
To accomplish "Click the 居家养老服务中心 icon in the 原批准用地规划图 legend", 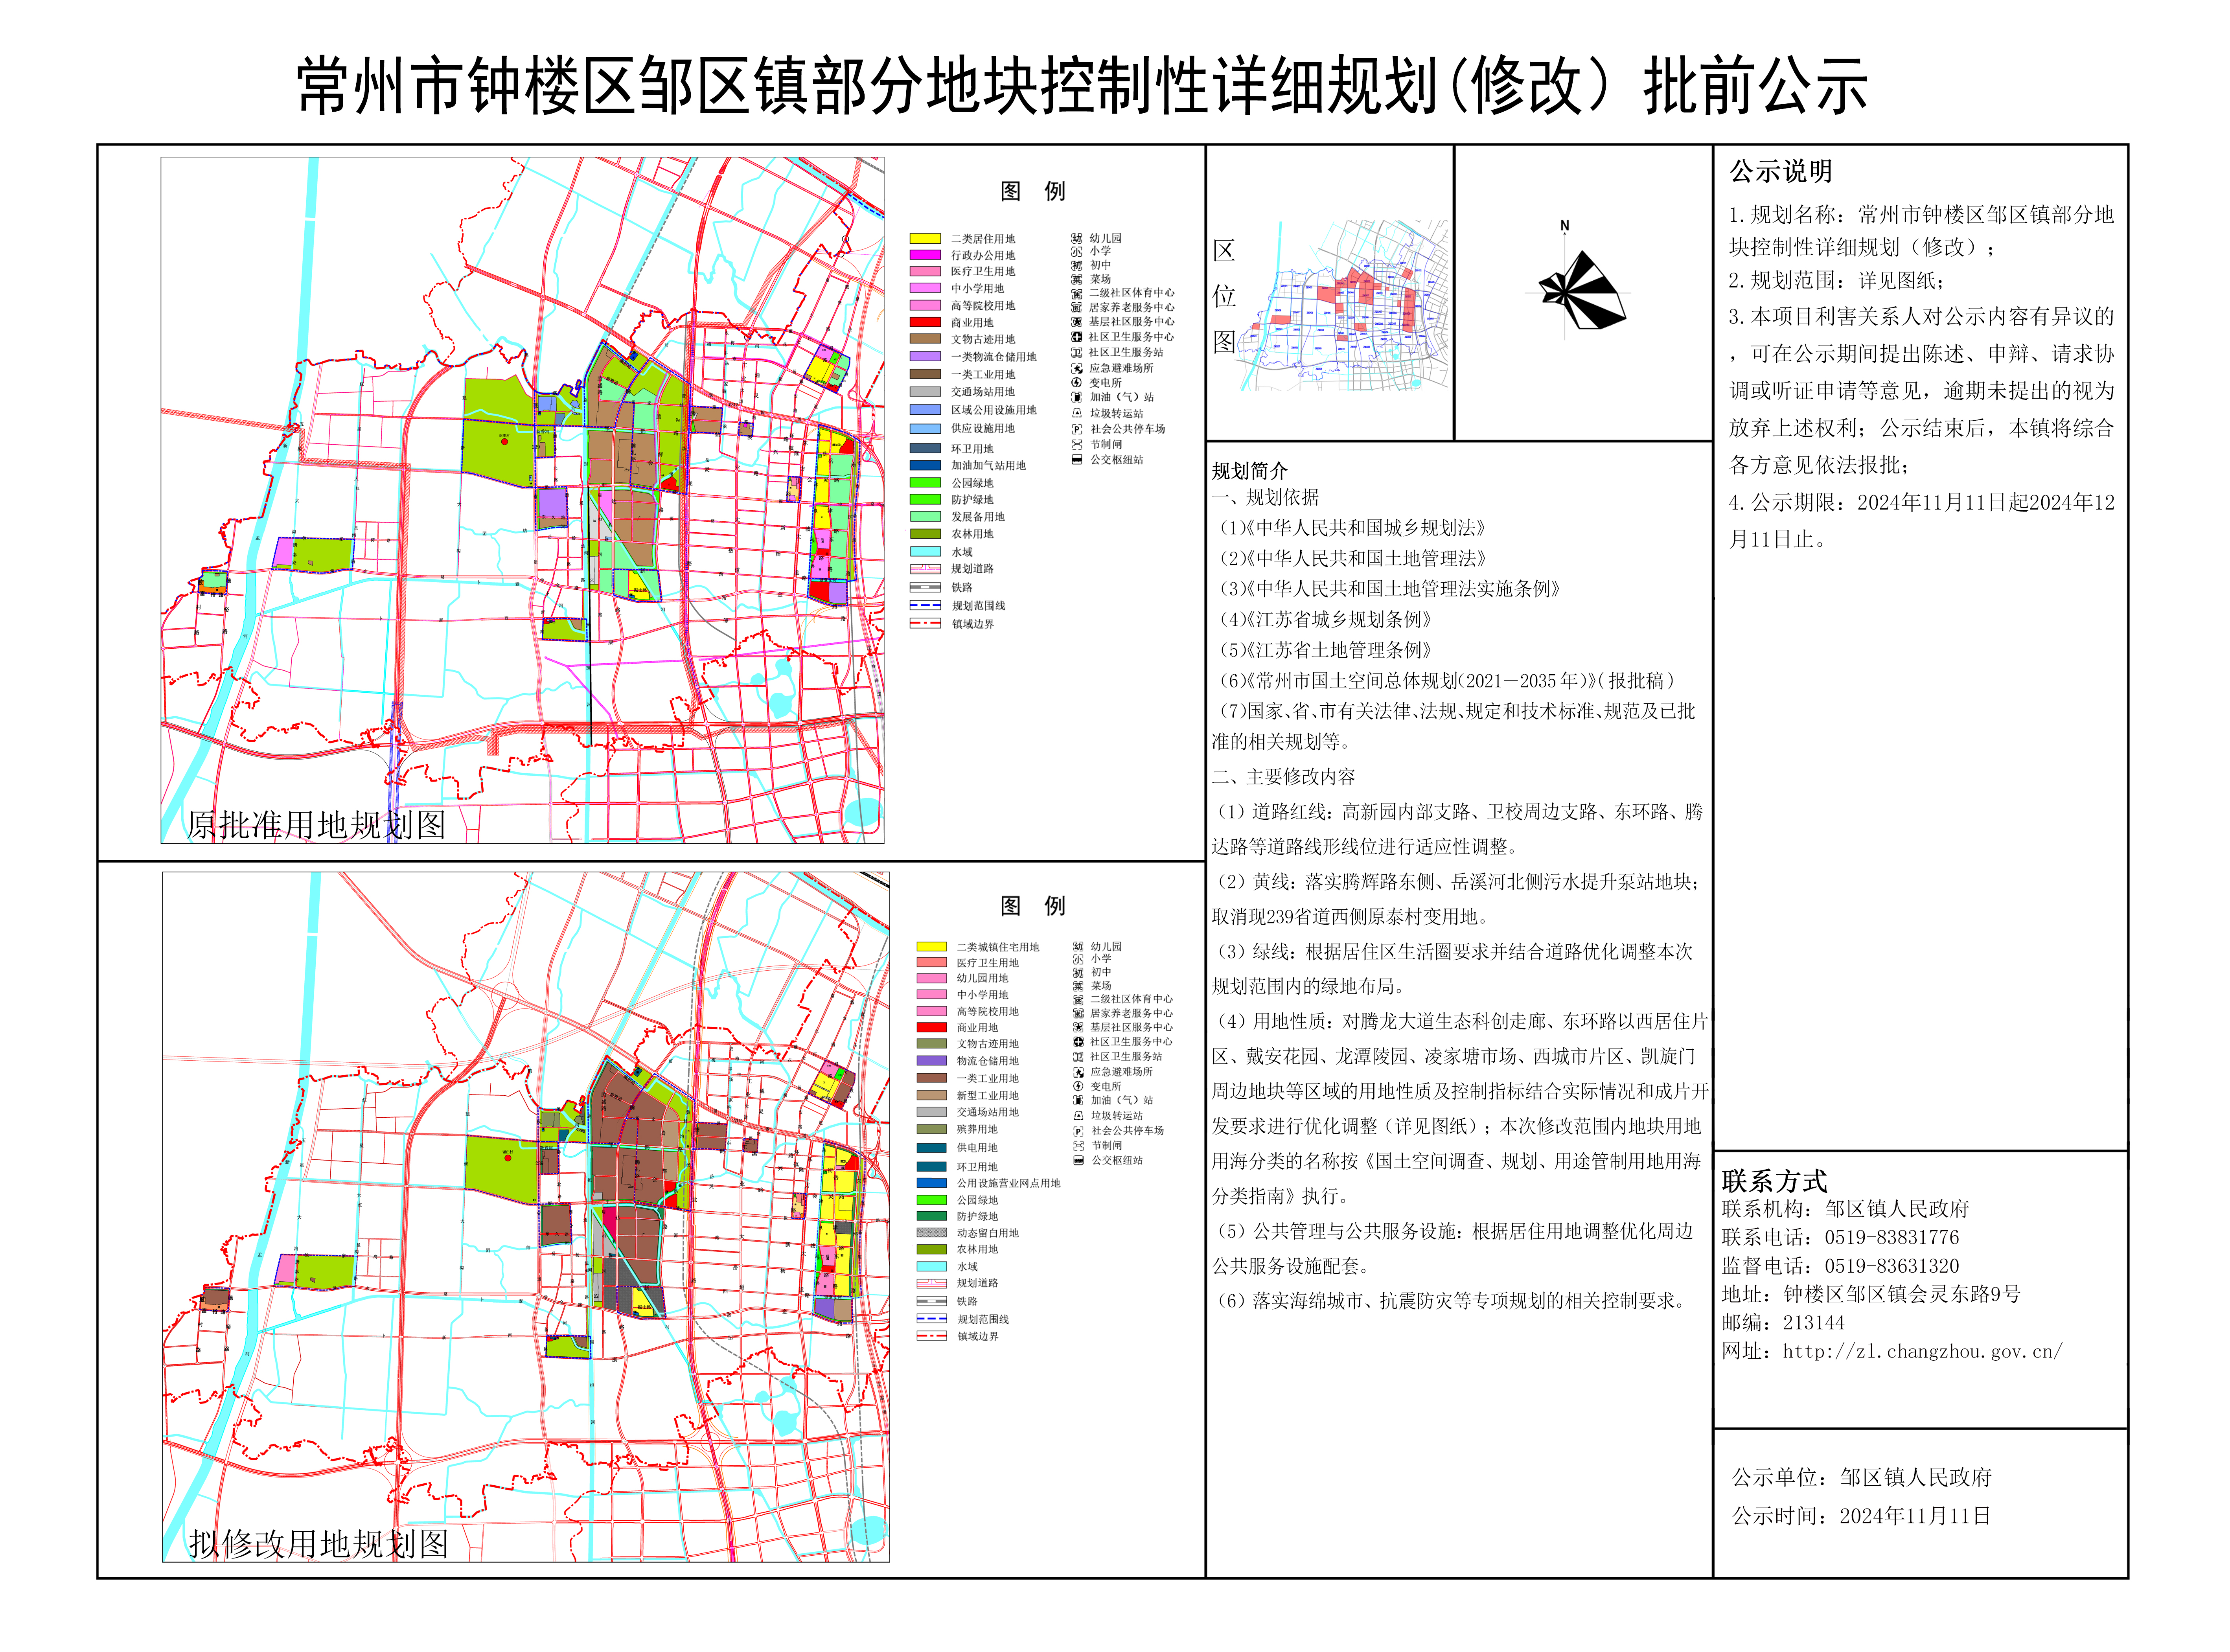I will coord(1077,308).
